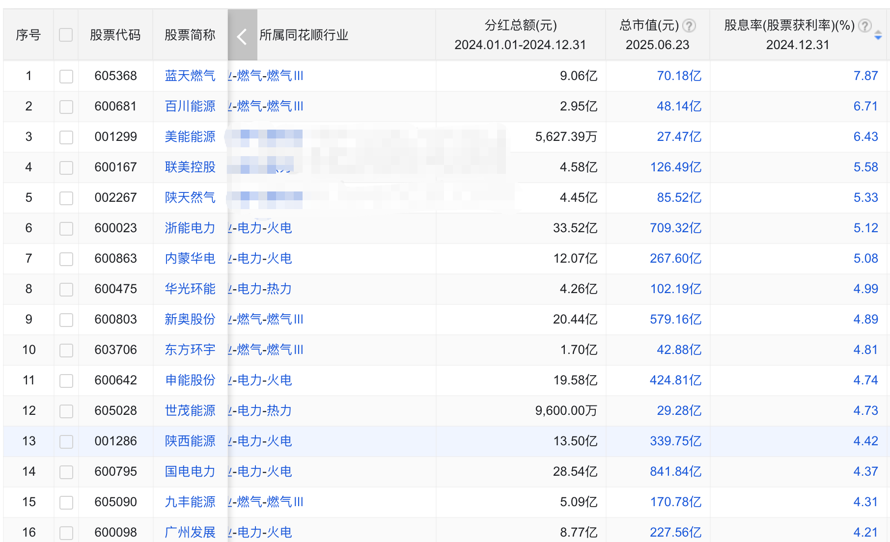Open the 广州发展 stock link

(190, 532)
